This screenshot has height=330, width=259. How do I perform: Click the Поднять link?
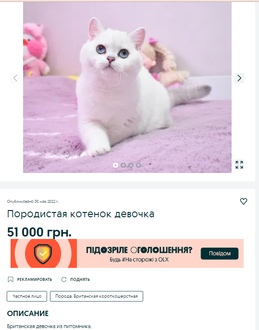tap(80, 279)
